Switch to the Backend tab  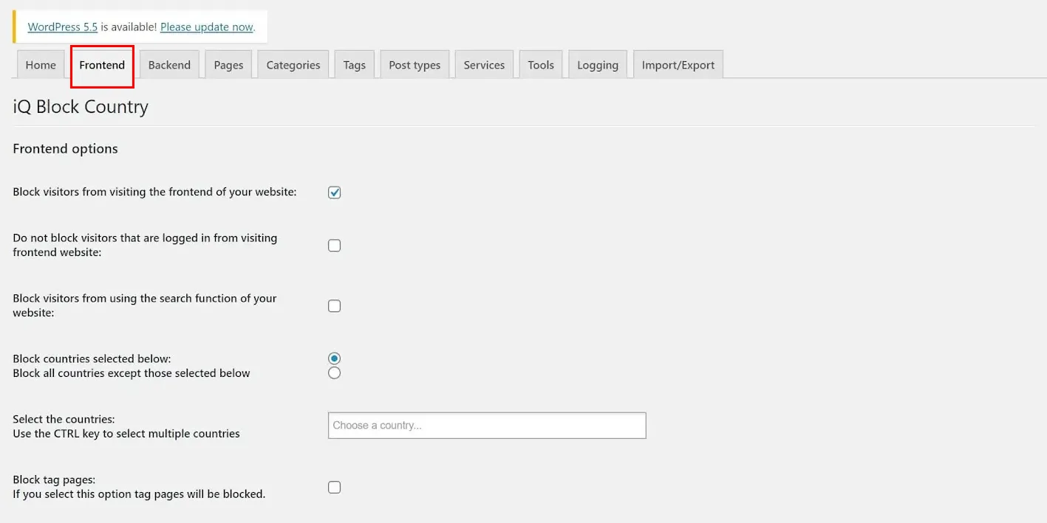coord(169,64)
